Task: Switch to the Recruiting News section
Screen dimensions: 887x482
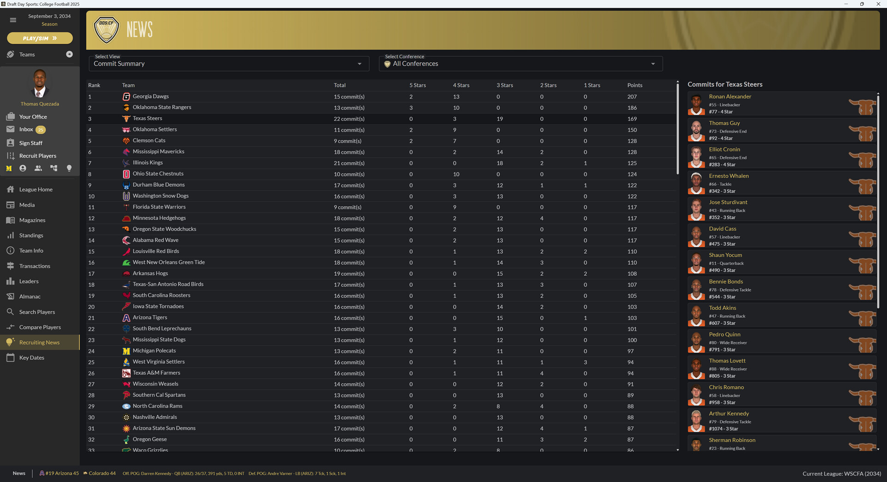Action: point(39,342)
